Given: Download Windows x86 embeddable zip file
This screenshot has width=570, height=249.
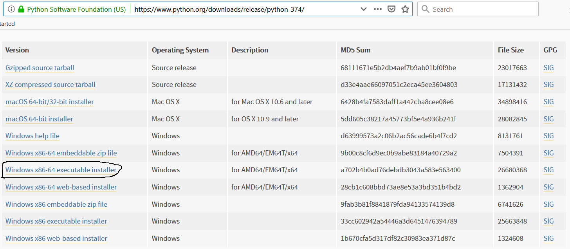Looking at the screenshot, I should (56, 204).
